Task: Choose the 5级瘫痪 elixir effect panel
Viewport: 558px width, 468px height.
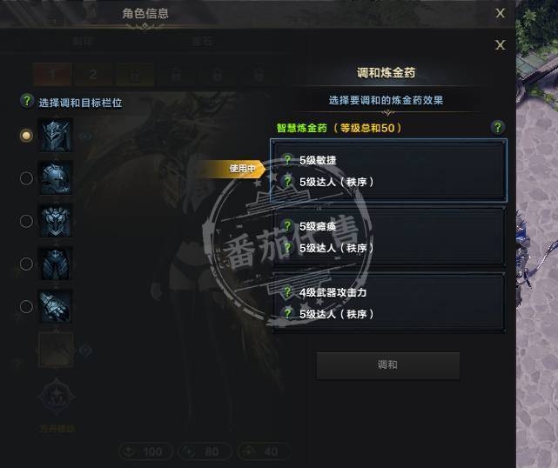Action: (x=388, y=237)
